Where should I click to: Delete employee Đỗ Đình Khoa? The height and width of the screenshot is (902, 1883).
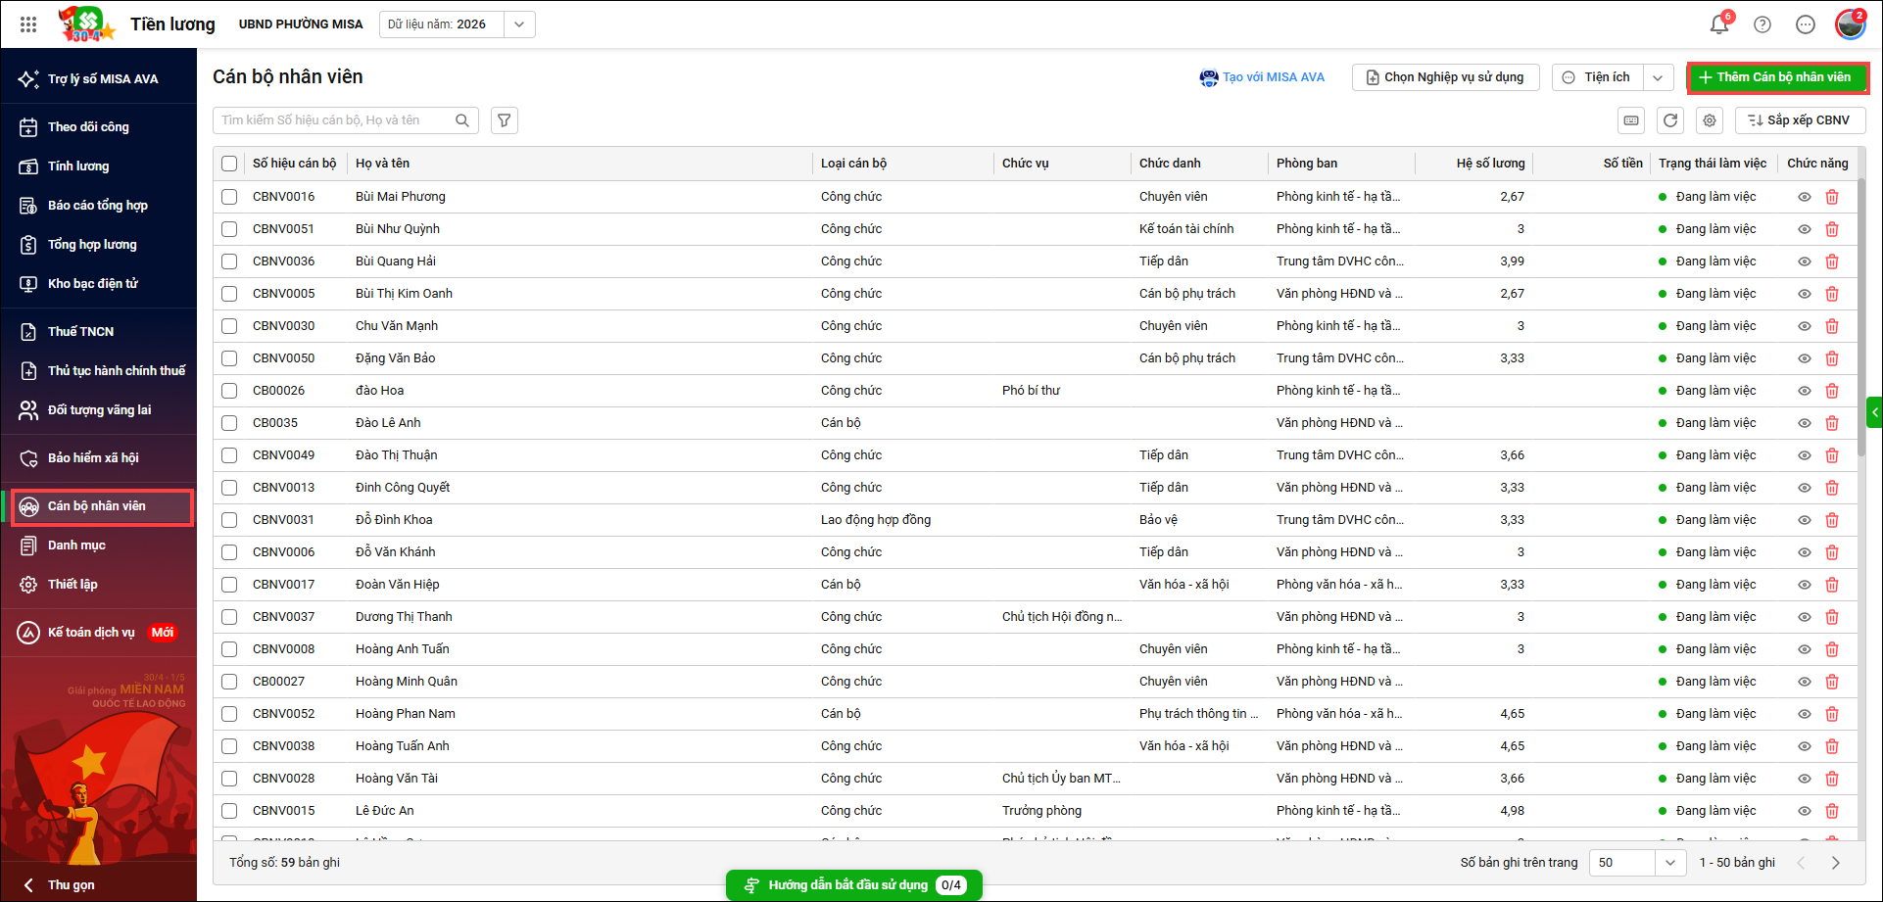tap(1832, 520)
